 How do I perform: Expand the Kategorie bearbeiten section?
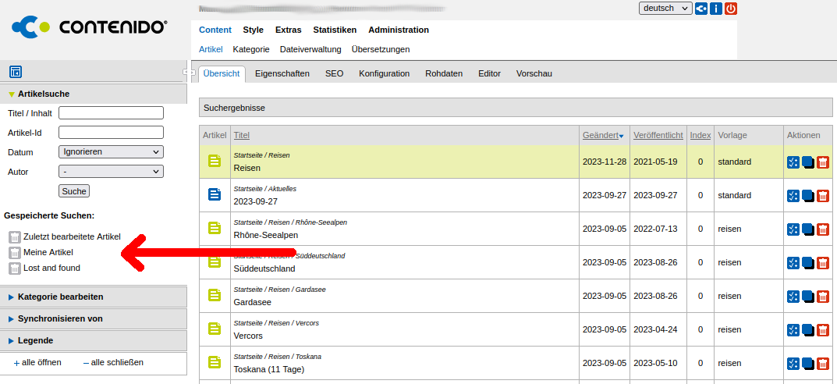pyautogui.click(x=60, y=297)
